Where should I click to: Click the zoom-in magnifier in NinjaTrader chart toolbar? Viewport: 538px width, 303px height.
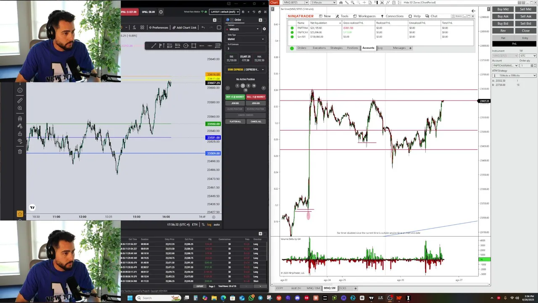tap(352, 3)
